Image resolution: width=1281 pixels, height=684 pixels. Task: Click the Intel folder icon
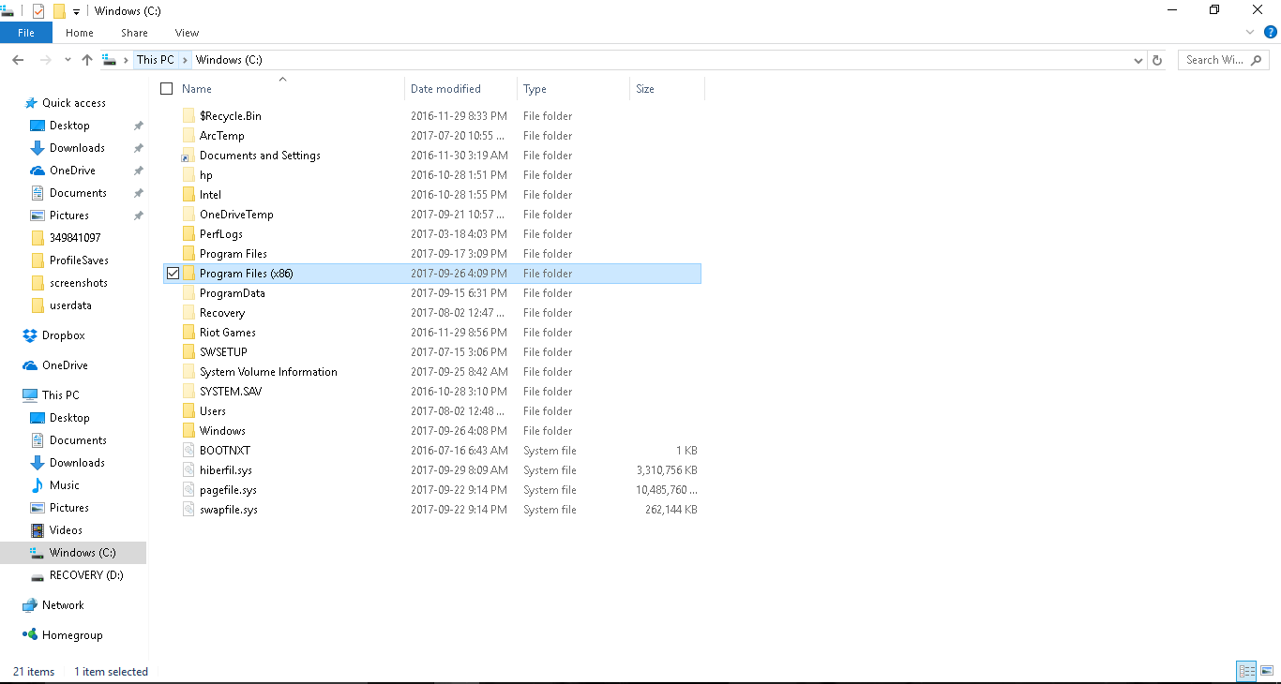tap(189, 195)
